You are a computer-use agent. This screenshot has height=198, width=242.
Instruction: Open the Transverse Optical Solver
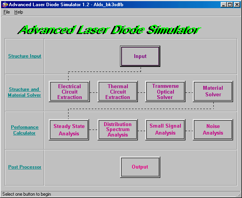165,92
